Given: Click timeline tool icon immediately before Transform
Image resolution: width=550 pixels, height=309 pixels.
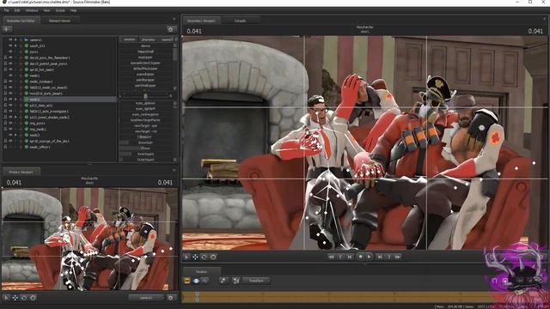Looking at the screenshot, I should 236,281.
